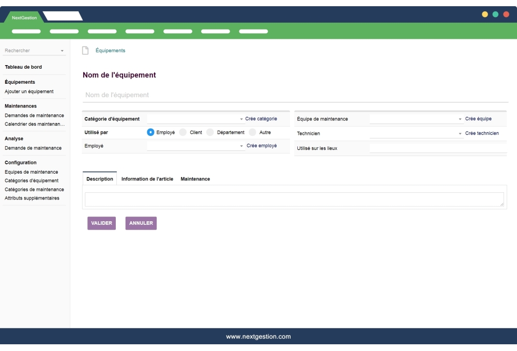Click the Crée technicien link
This screenshot has width=517, height=351.
pyautogui.click(x=483, y=133)
